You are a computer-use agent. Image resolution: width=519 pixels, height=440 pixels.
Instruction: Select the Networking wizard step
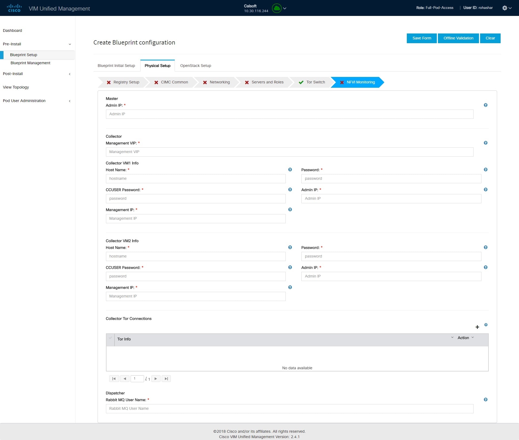coord(219,82)
